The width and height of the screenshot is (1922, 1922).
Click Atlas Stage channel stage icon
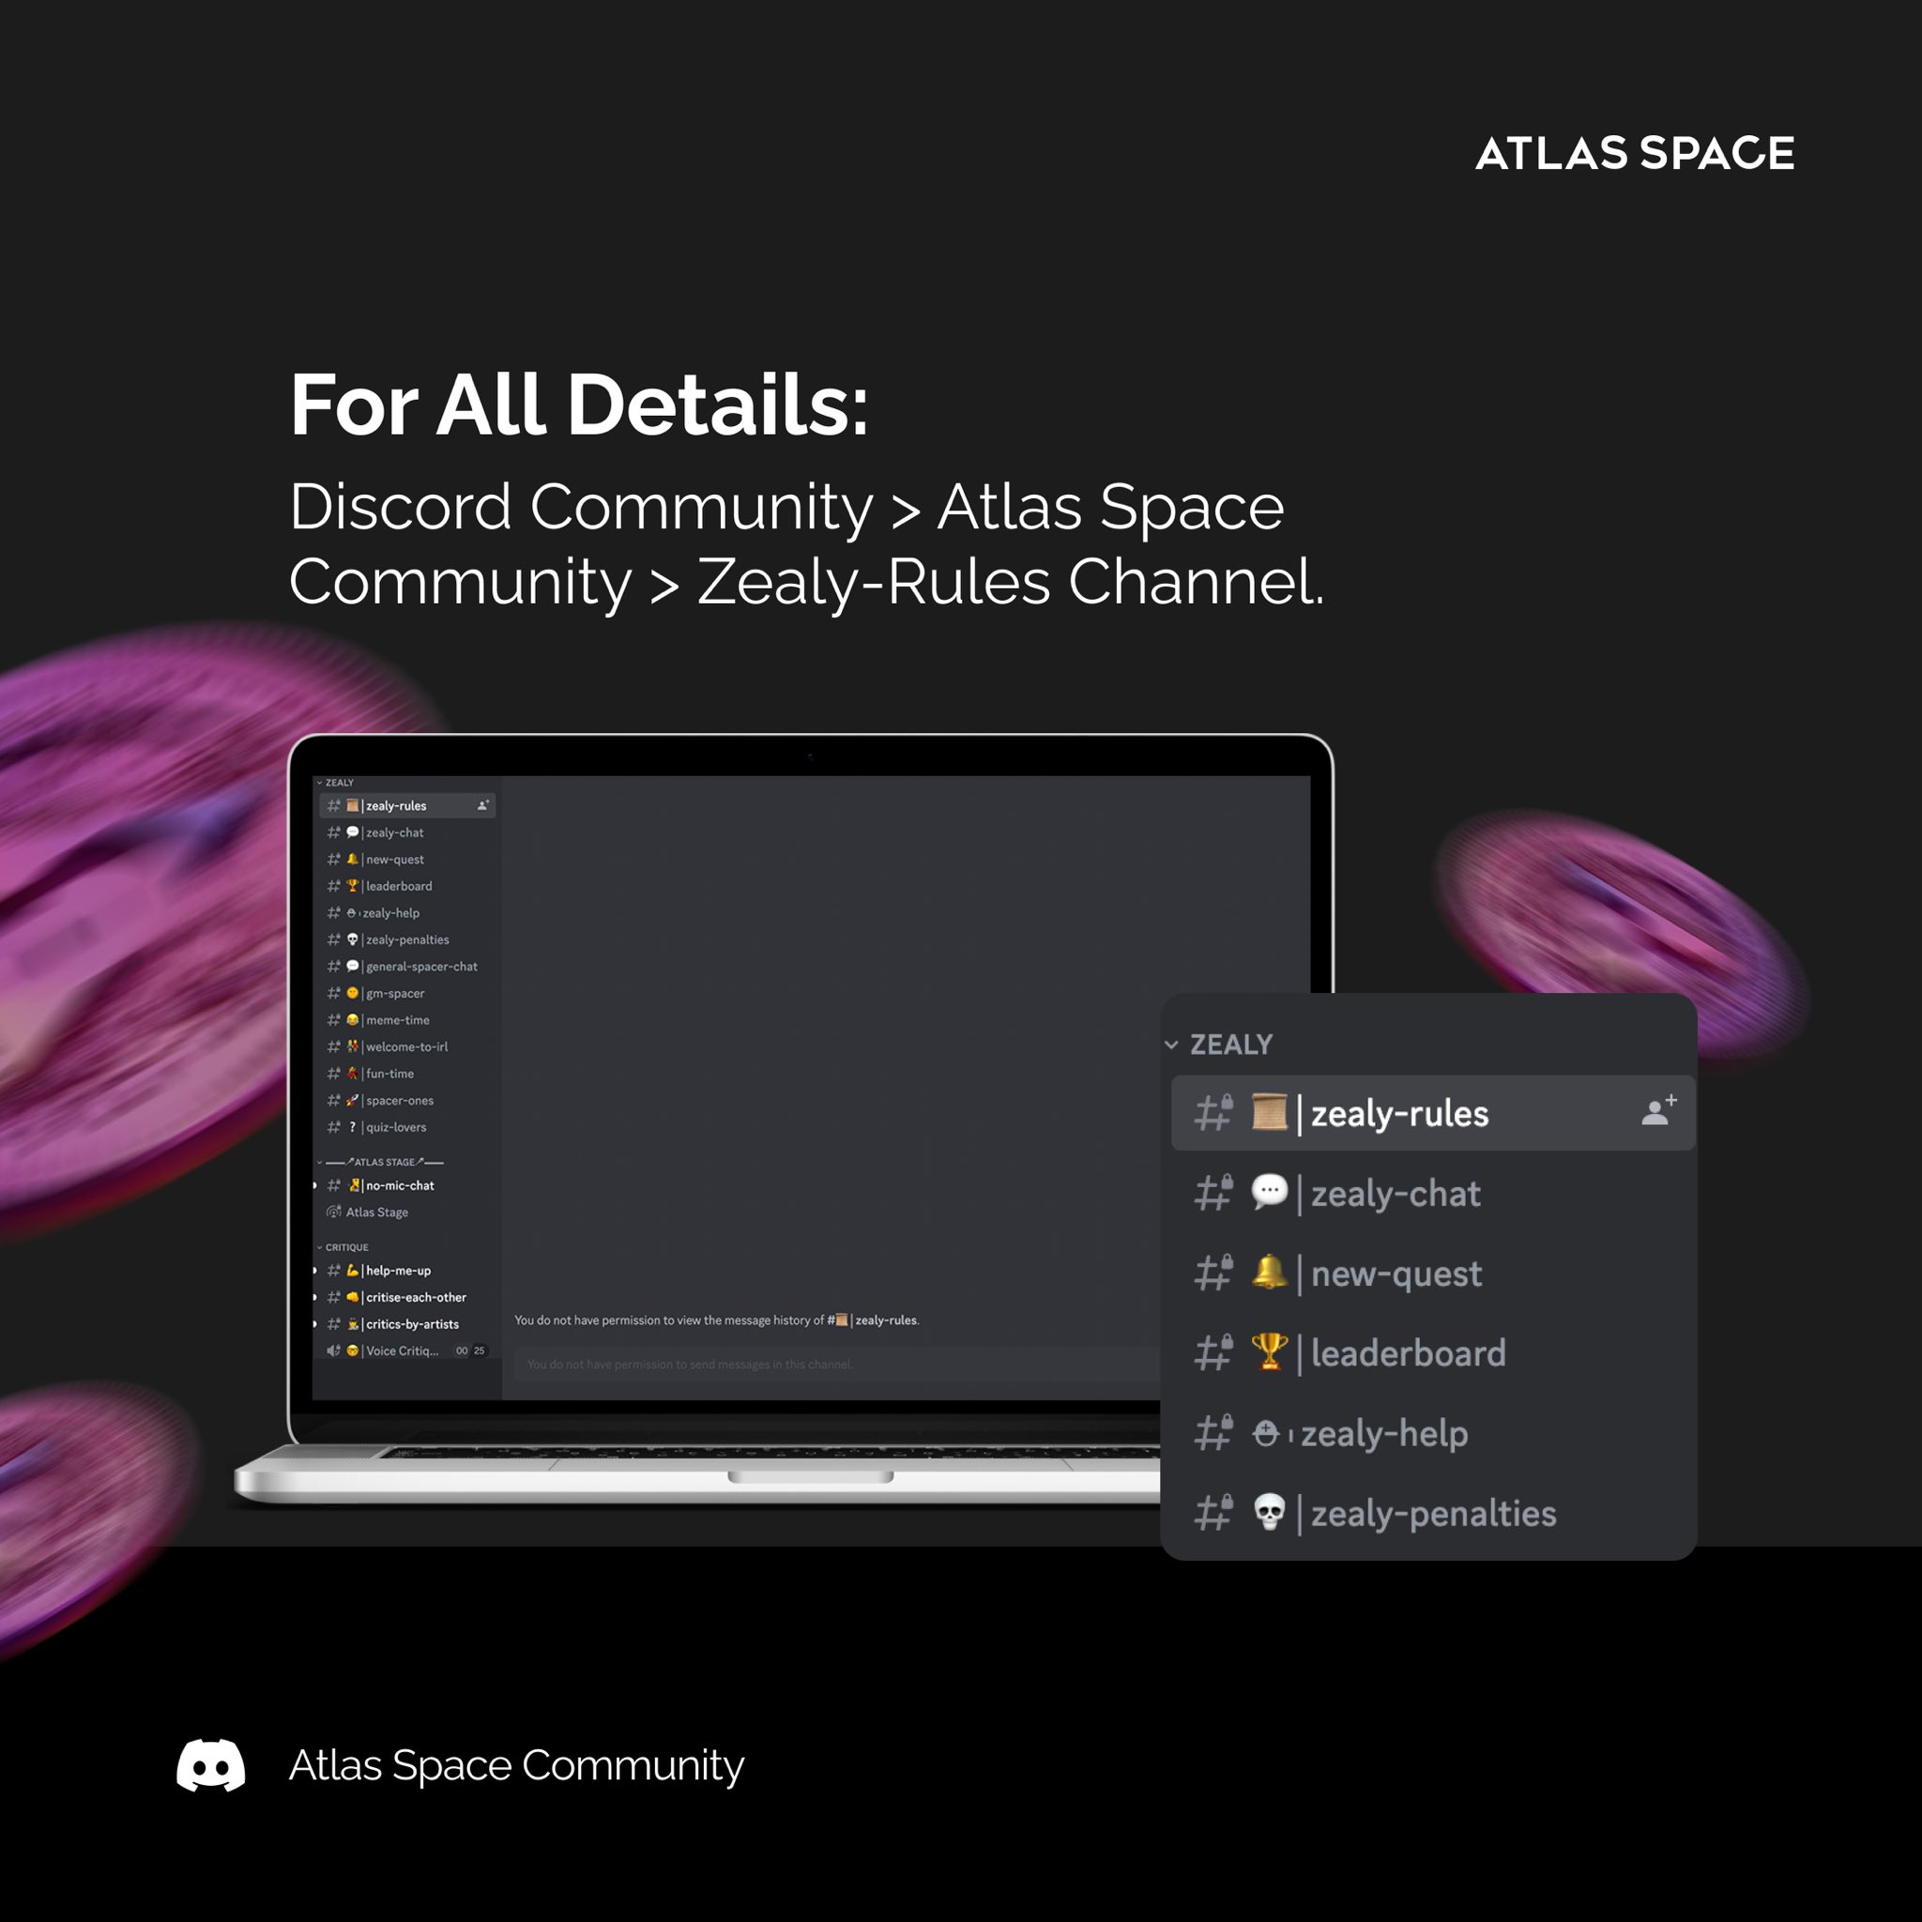pyautogui.click(x=333, y=1212)
